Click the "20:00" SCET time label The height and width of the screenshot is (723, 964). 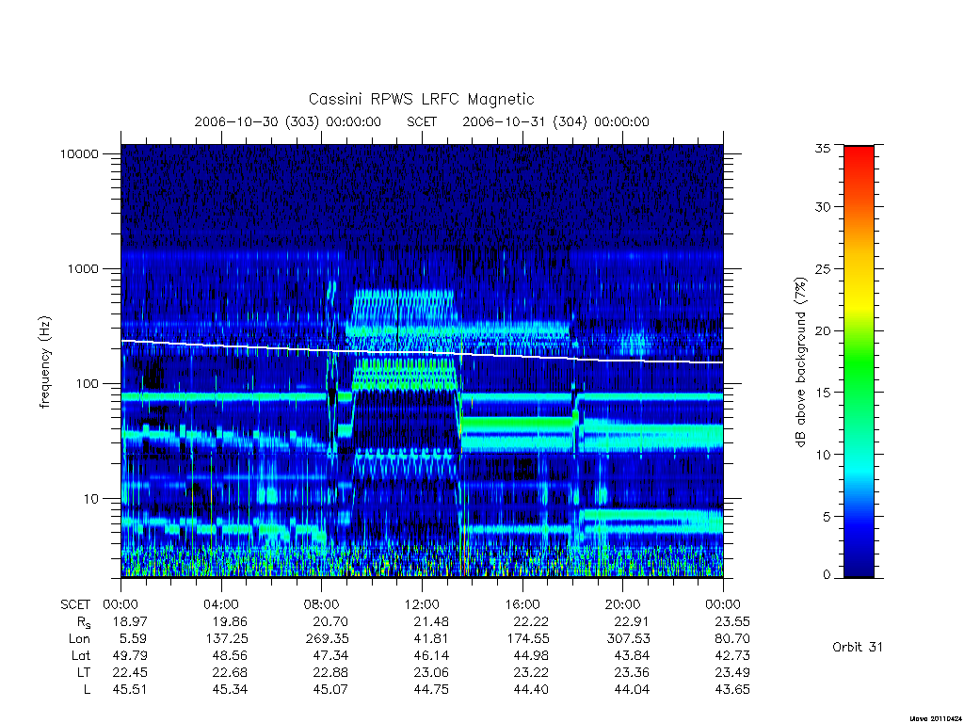622,604
